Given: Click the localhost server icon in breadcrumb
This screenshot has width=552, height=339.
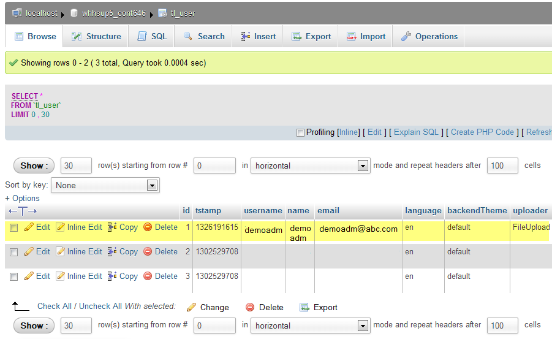Looking at the screenshot, I should 17,13.
